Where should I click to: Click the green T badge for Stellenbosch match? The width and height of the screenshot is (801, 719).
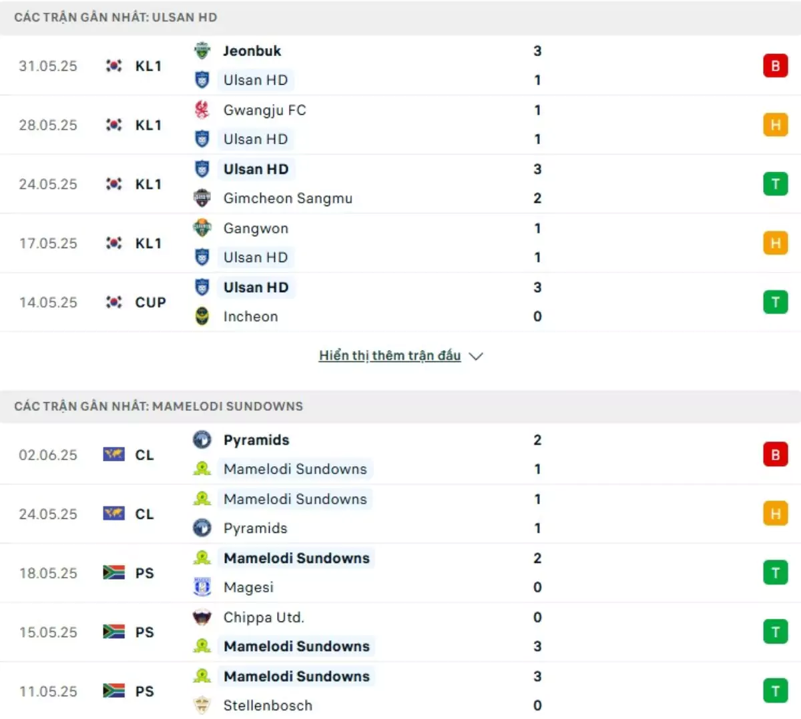coord(776,691)
